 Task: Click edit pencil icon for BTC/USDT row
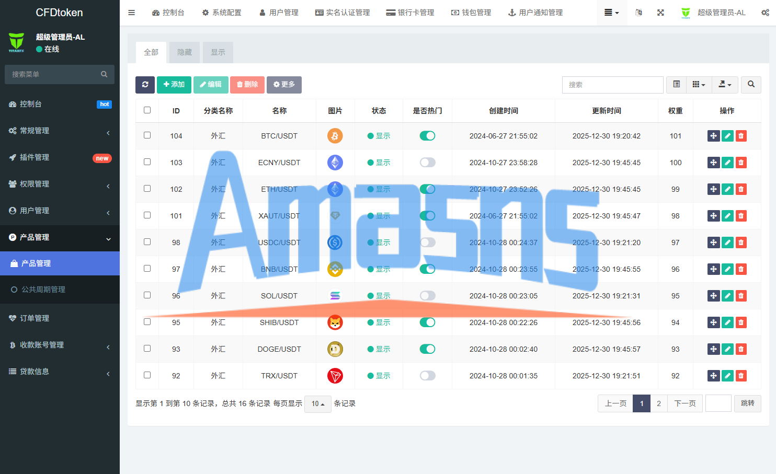[727, 136]
